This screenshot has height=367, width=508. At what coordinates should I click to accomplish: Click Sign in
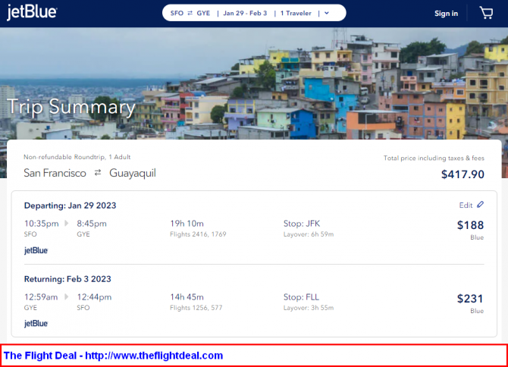point(446,14)
